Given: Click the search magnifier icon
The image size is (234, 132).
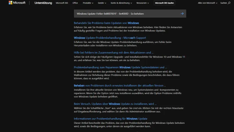Looking at the screenshot, I should (x=229, y=3).
